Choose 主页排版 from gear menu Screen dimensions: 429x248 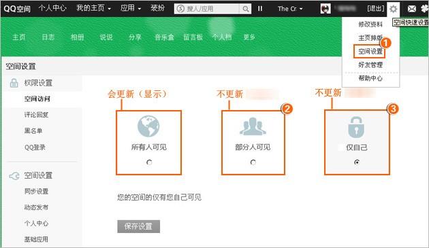pyautogui.click(x=370, y=37)
